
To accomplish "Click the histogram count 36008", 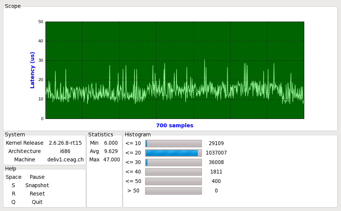I will [x=216, y=162].
